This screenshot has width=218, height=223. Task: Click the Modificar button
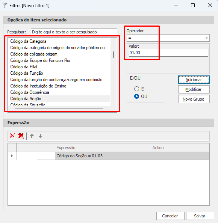(194, 89)
